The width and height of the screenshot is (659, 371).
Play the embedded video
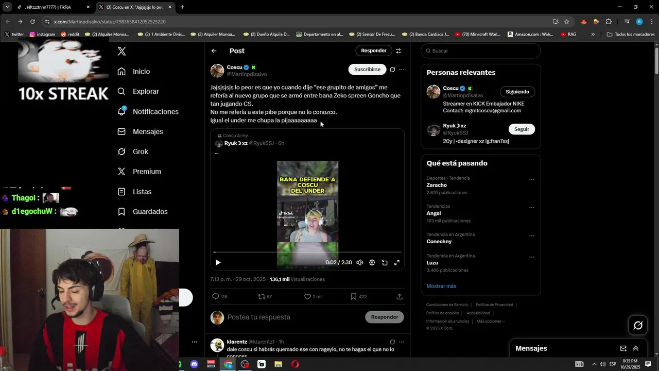(x=218, y=262)
